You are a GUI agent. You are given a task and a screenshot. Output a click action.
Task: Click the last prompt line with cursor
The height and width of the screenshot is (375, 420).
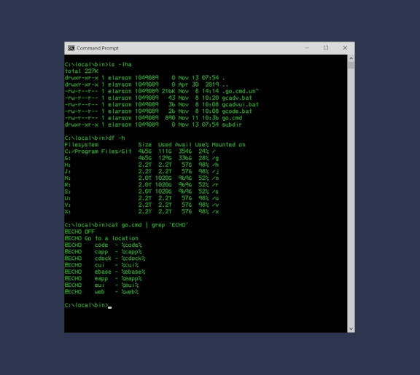[x=88, y=305]
